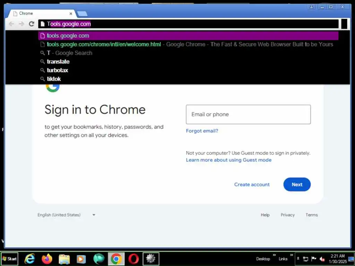
Task: Go back with the left arrow icon
Action: click(11, 24)
